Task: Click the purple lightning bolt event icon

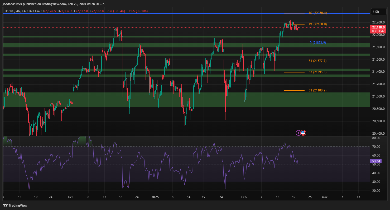Action: coord(298,133)
